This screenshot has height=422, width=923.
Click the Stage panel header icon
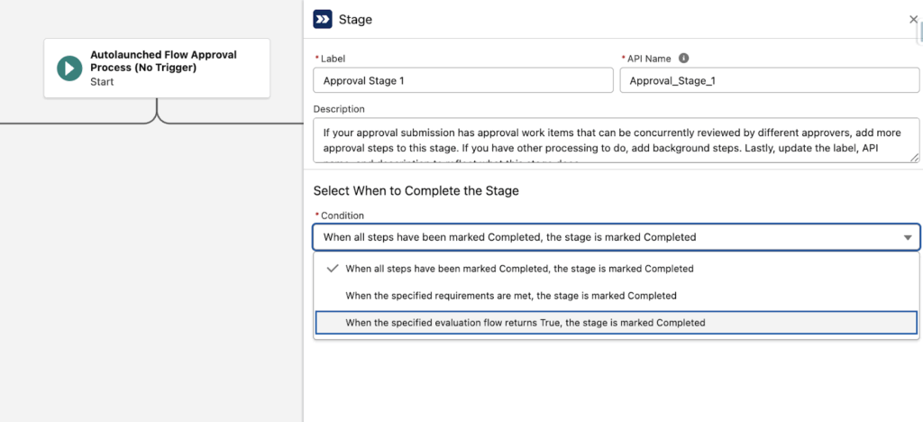(322, 20)
